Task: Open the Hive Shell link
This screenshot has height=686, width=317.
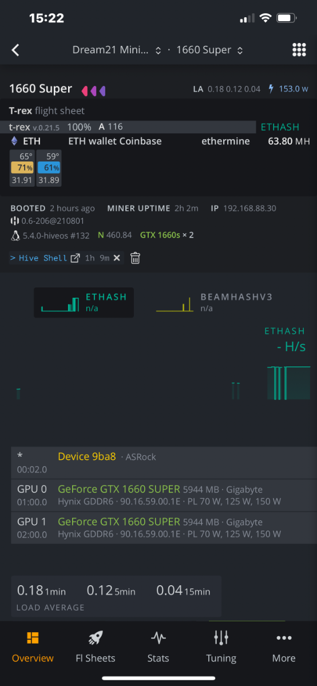Action: click(x=43, y=258)
